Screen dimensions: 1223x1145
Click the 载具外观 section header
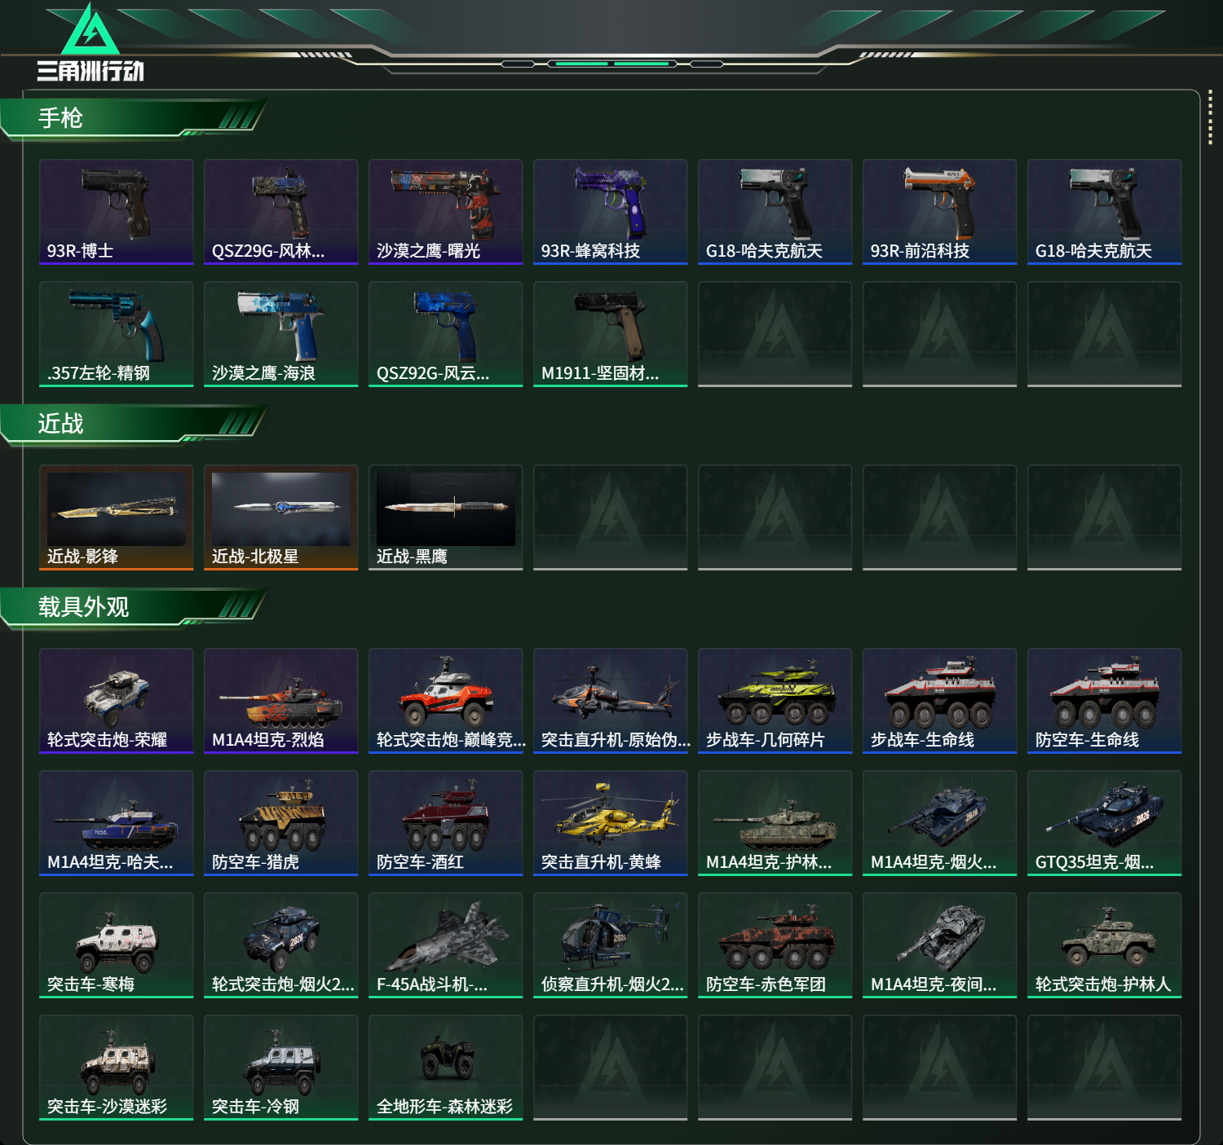133,607
